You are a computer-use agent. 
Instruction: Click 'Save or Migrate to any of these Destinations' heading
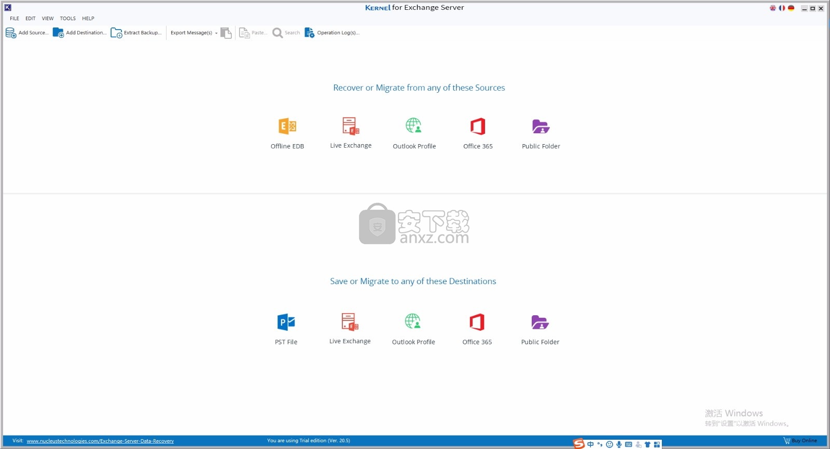pyautogui.click(x=413, y=281)
